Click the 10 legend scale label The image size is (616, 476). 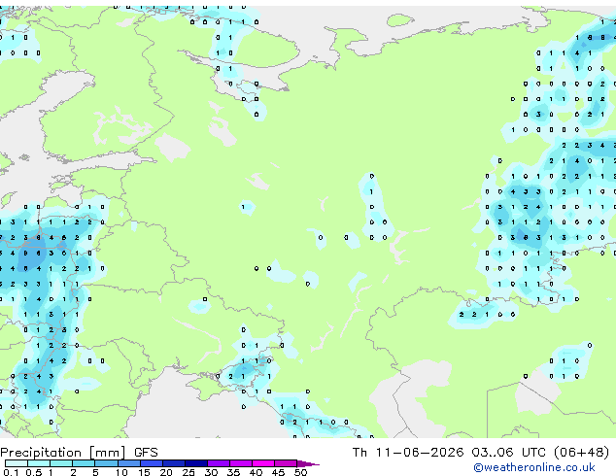[121, 472]
